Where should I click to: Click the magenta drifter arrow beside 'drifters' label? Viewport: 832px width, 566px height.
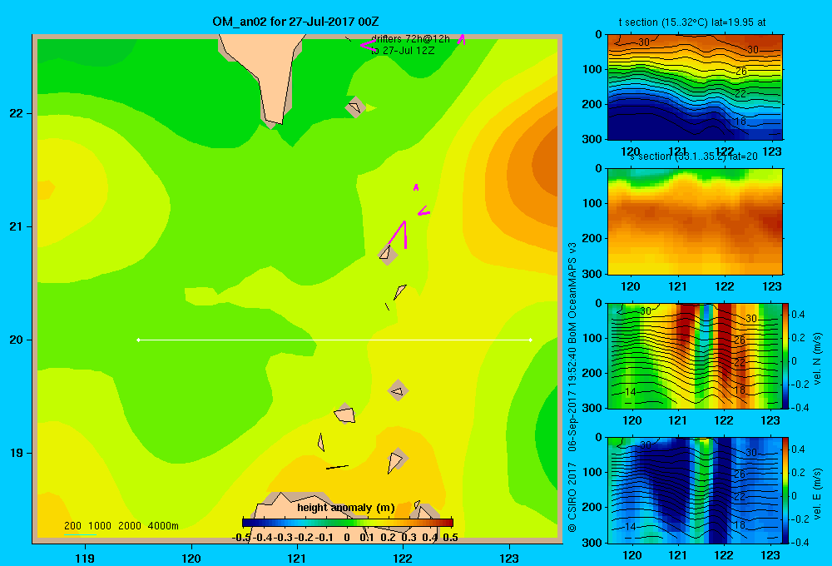click(368, 45)
